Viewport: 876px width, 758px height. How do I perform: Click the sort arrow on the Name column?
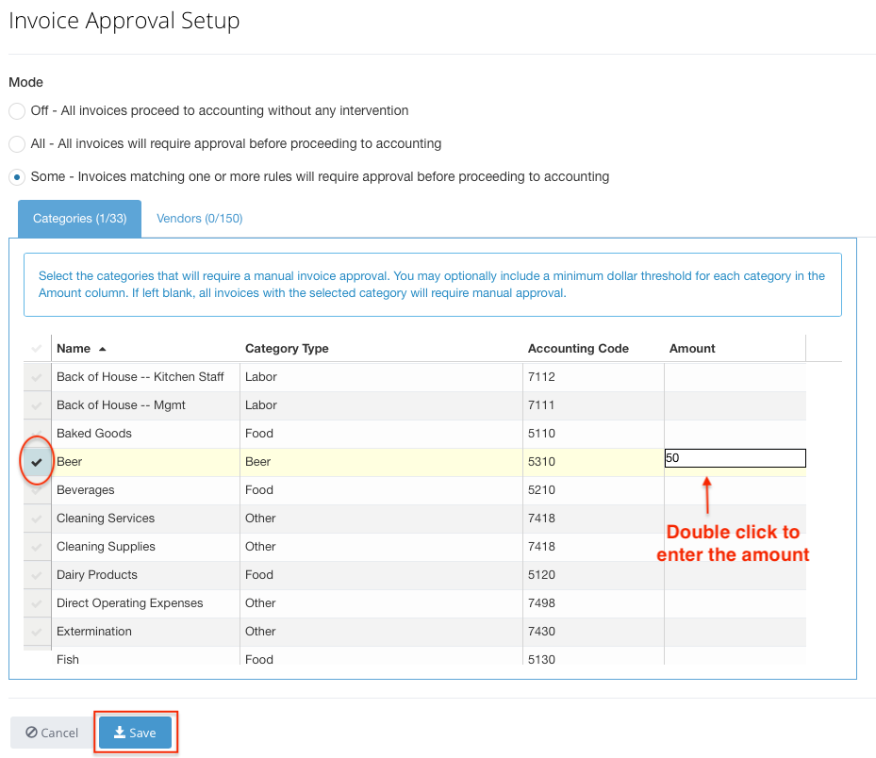point(100,348)
